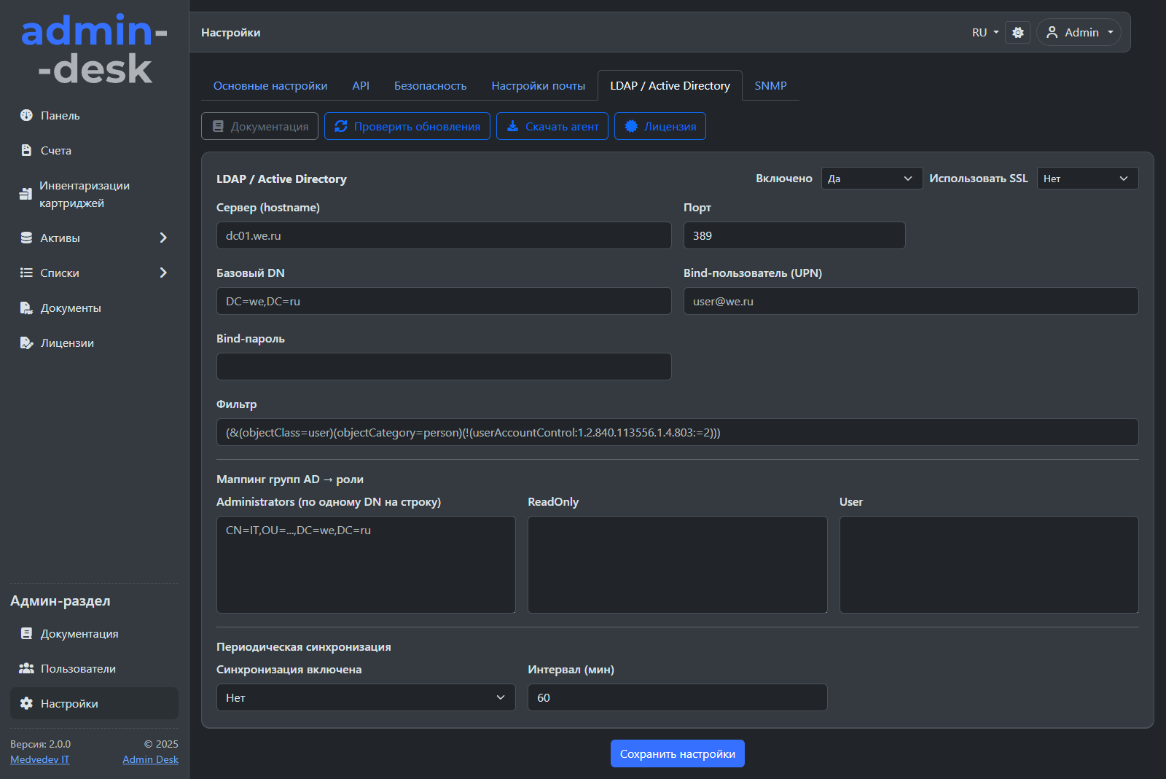Open the Включено dropdown
This screenshot has height=779, width=1166.
(871, 179)
